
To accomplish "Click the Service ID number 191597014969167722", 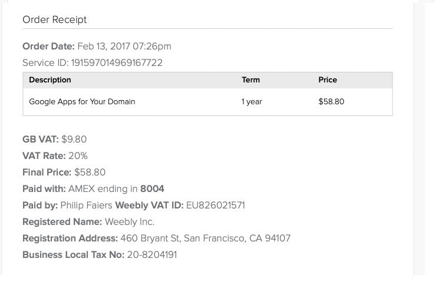I will tap(117, 63).
